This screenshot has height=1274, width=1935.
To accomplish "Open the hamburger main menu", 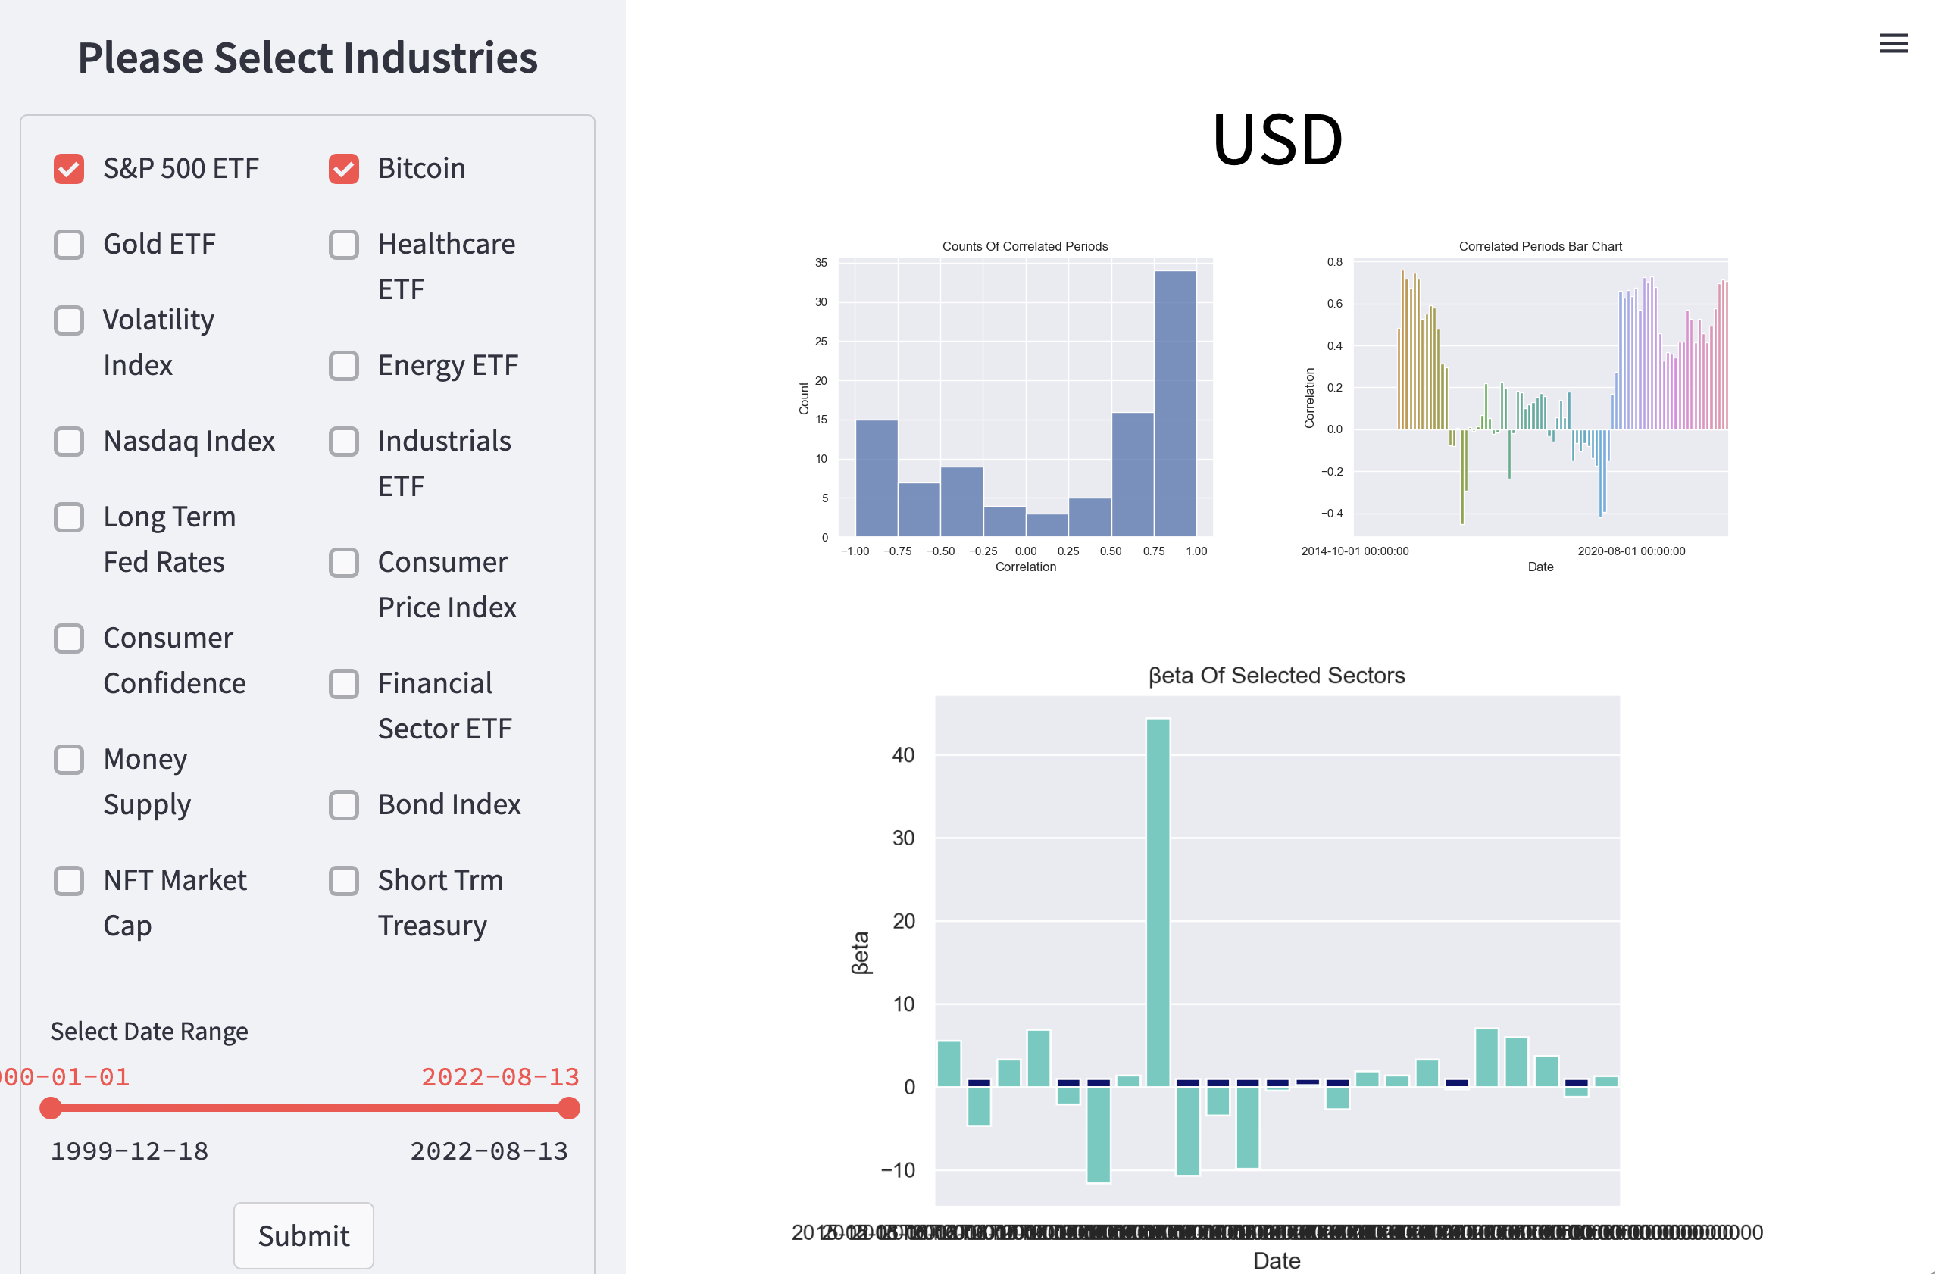I will (1893, 43).
